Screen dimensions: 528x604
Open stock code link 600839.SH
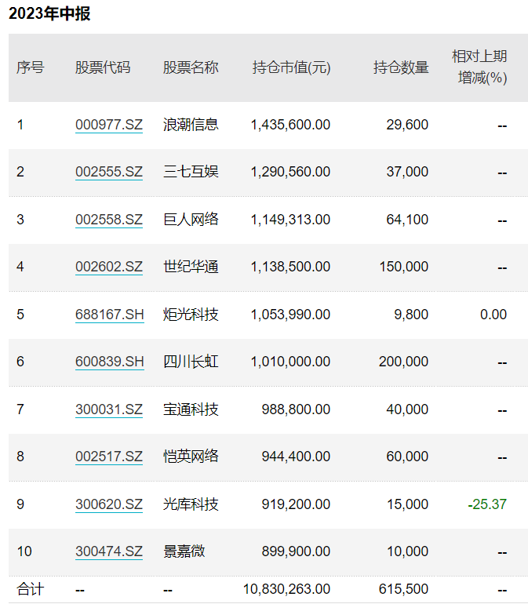point(110,362)
